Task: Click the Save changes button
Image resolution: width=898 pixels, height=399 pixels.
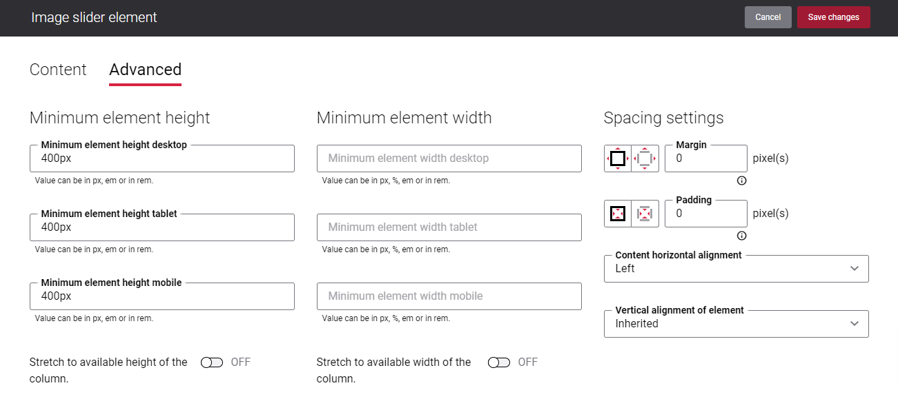Action: coord(834,17)
